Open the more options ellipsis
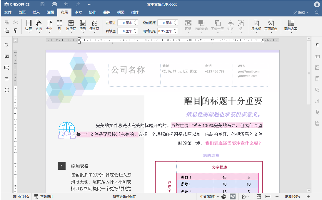This screenshot has height=200, width=322. [x=90, y=4]
